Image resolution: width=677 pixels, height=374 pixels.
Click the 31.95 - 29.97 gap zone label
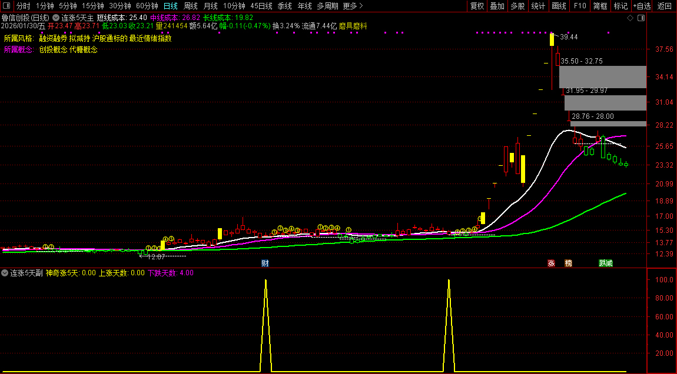coord(587,91)
